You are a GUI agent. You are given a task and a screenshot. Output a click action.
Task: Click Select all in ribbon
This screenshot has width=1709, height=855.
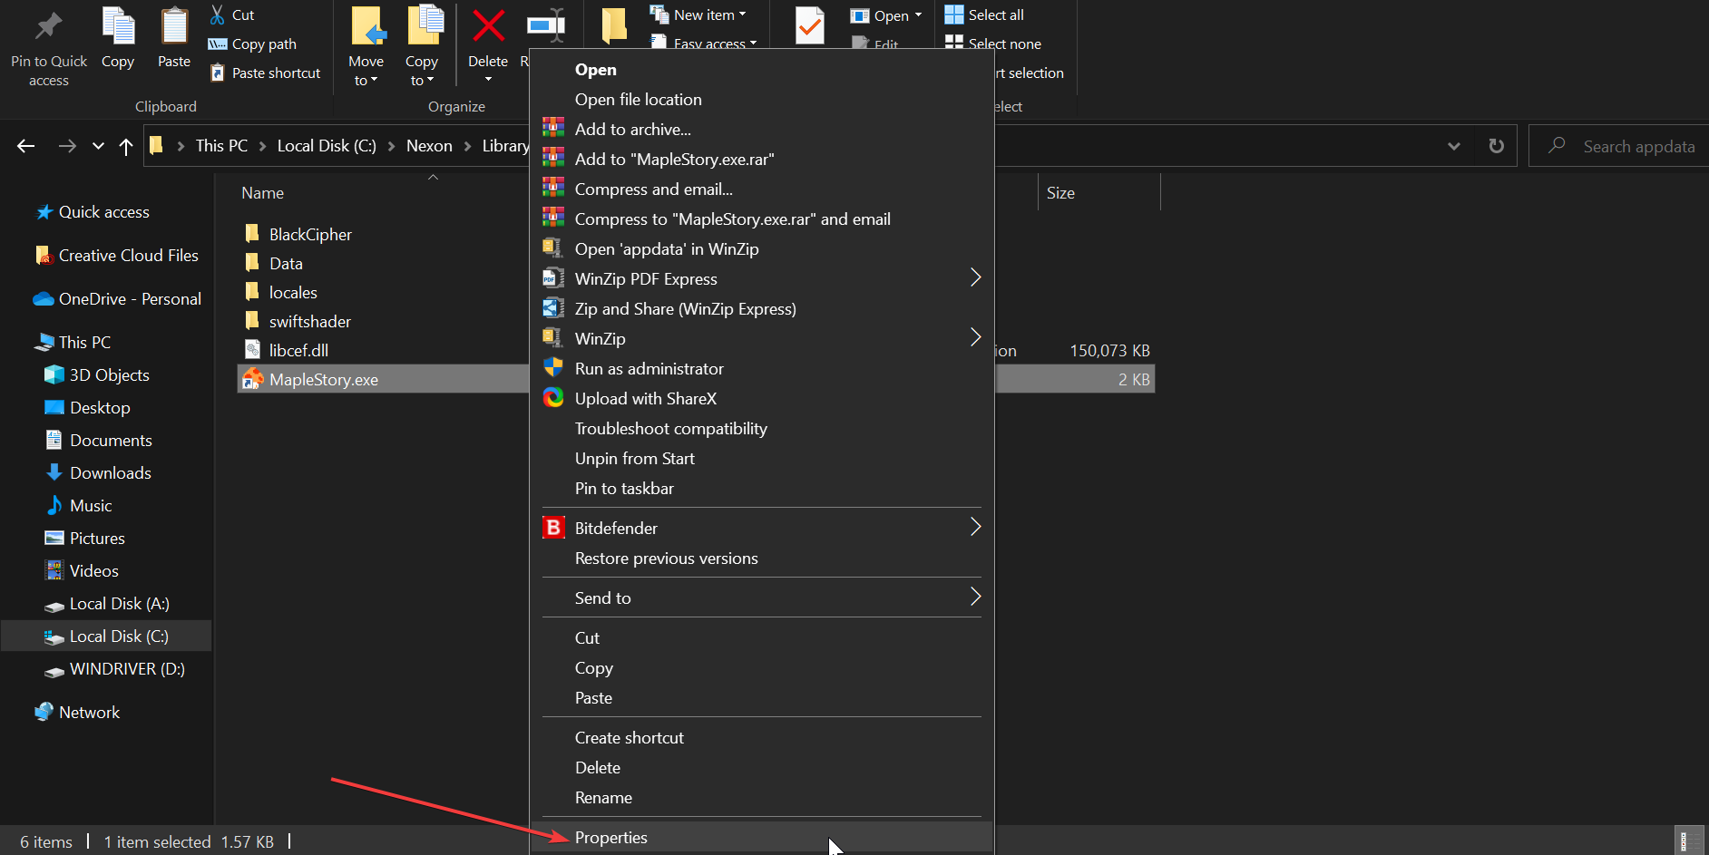click(x=985, y=15)
